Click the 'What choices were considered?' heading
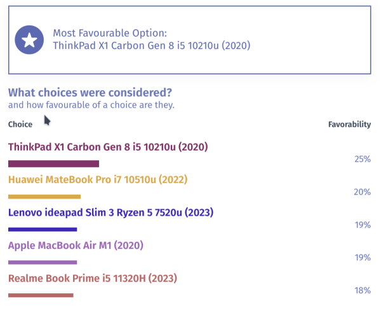This screenshot has width=381, height=313. (x=90, y=92)
